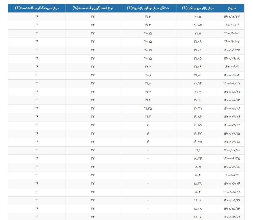The image size is (253, 220).
Task: Click ۱۸.۴ in the ۱۴۰۰/۰۵/۲۸ row
Action: pos(198,192)
